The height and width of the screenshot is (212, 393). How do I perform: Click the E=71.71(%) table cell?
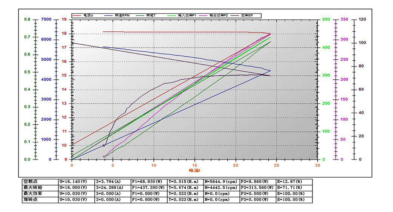point(290,187)
